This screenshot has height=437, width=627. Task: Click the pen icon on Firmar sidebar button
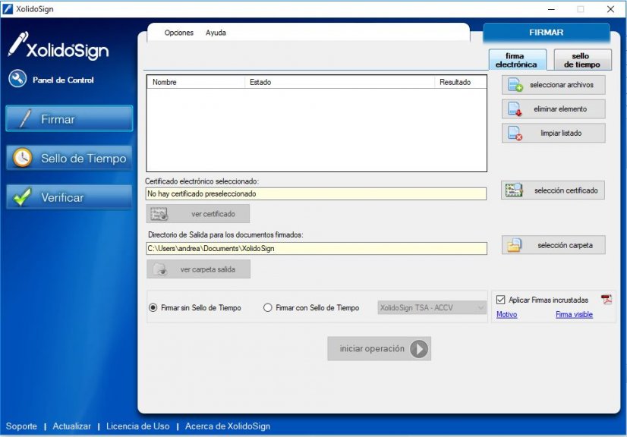pos(24,119)
